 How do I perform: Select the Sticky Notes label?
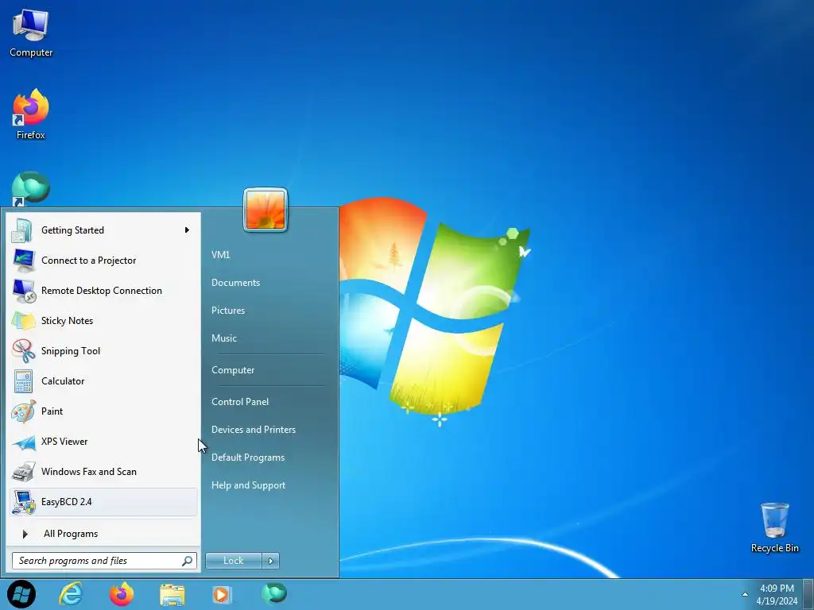(67, 321)
